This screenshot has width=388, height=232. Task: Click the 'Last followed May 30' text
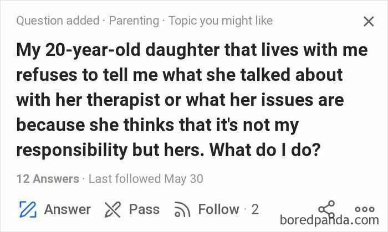(x=146, y=179)
